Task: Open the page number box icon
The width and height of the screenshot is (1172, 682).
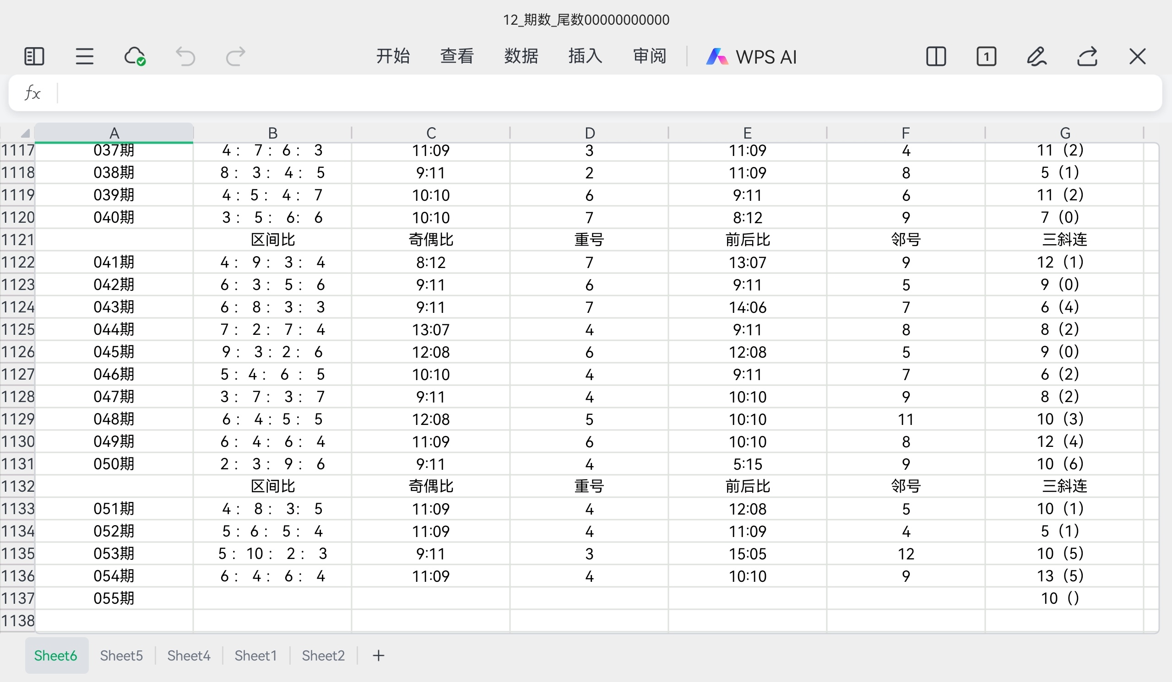Action: tap(986, 57)
